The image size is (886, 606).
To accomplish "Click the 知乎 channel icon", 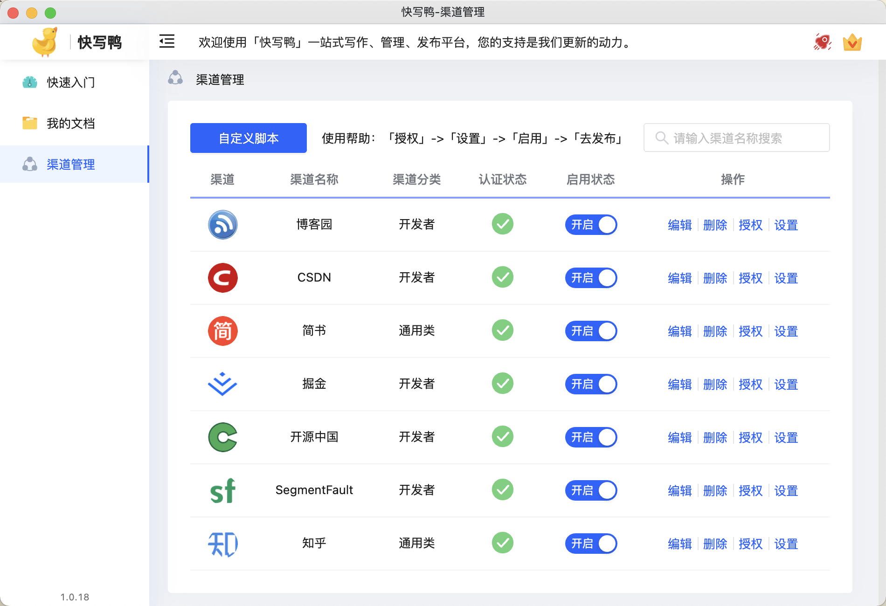I will pos(223,543).
